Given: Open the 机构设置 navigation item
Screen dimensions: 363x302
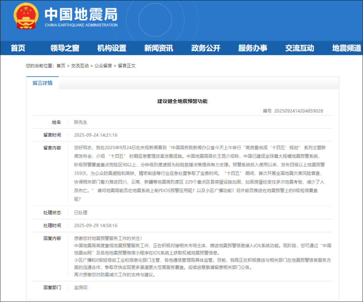Looking at the screenshot, I should pyautogui.click(x=112, y=48).
